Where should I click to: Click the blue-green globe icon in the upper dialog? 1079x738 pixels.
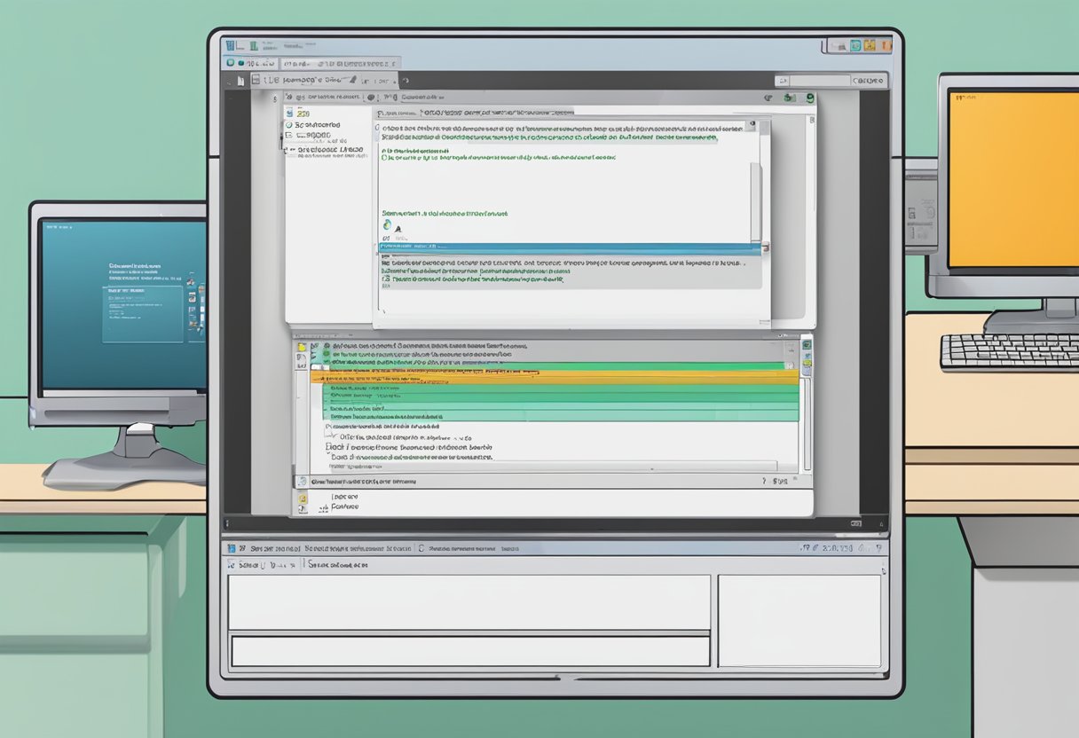click(x=387, y=226)
